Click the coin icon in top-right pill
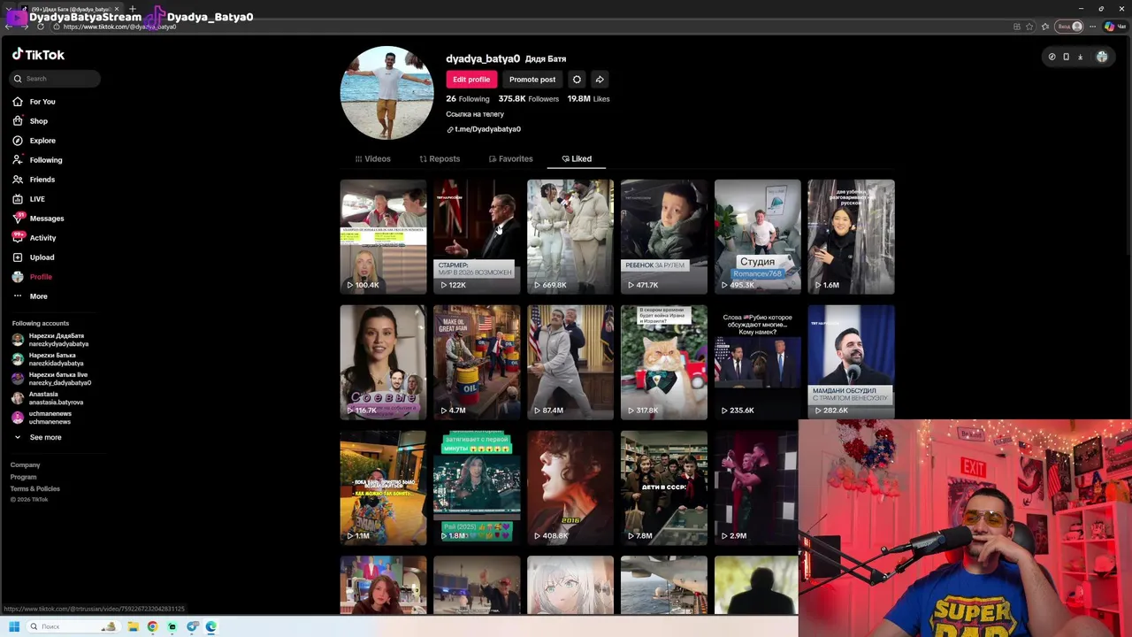The image size is (1132, 637). click(1052, 57)
